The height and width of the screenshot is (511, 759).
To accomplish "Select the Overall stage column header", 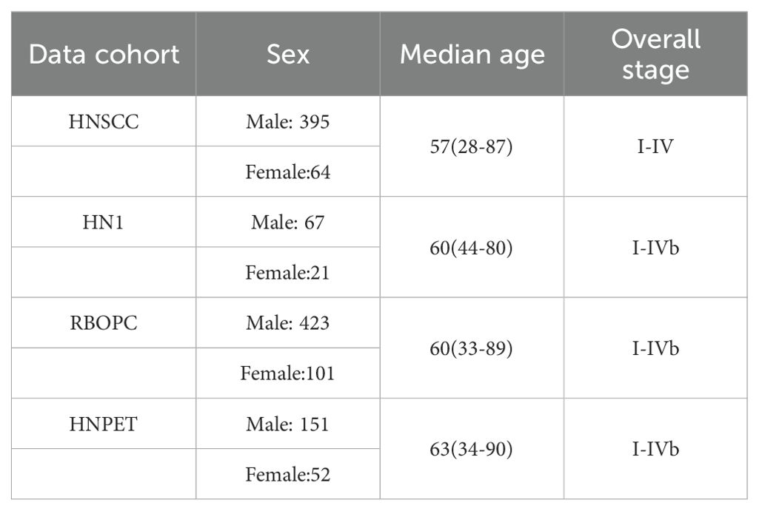I will pyautogui.click(x=655, y=55).
